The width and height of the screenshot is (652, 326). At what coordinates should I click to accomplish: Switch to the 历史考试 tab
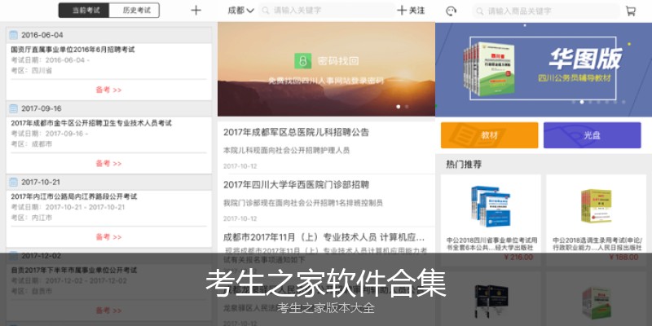click(134, 11)
